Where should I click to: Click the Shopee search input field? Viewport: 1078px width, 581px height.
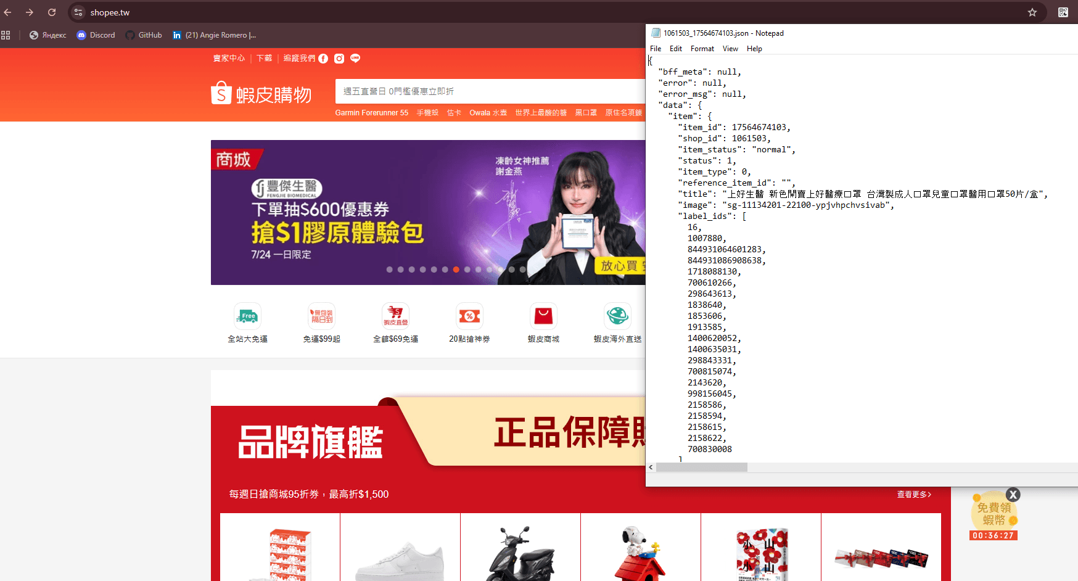490,91
